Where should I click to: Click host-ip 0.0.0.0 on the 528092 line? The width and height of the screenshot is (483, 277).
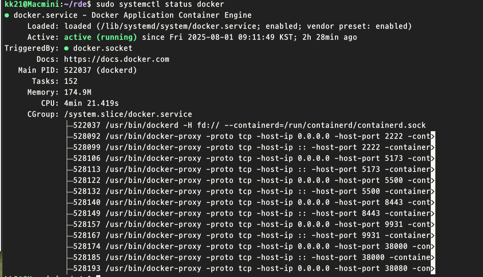[313, 136]
